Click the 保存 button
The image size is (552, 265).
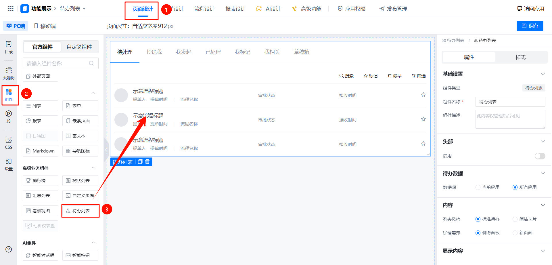pos(530,26)
